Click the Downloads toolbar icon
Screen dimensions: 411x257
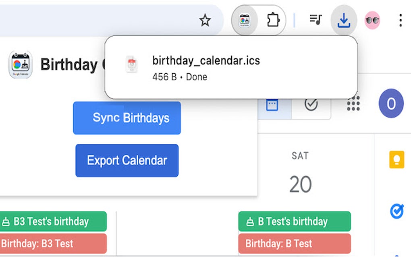(344, 20)
